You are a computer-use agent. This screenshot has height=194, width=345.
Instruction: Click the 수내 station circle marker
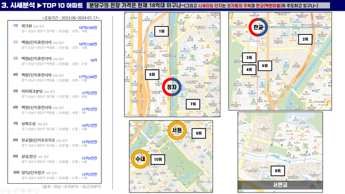coord(140,159)
